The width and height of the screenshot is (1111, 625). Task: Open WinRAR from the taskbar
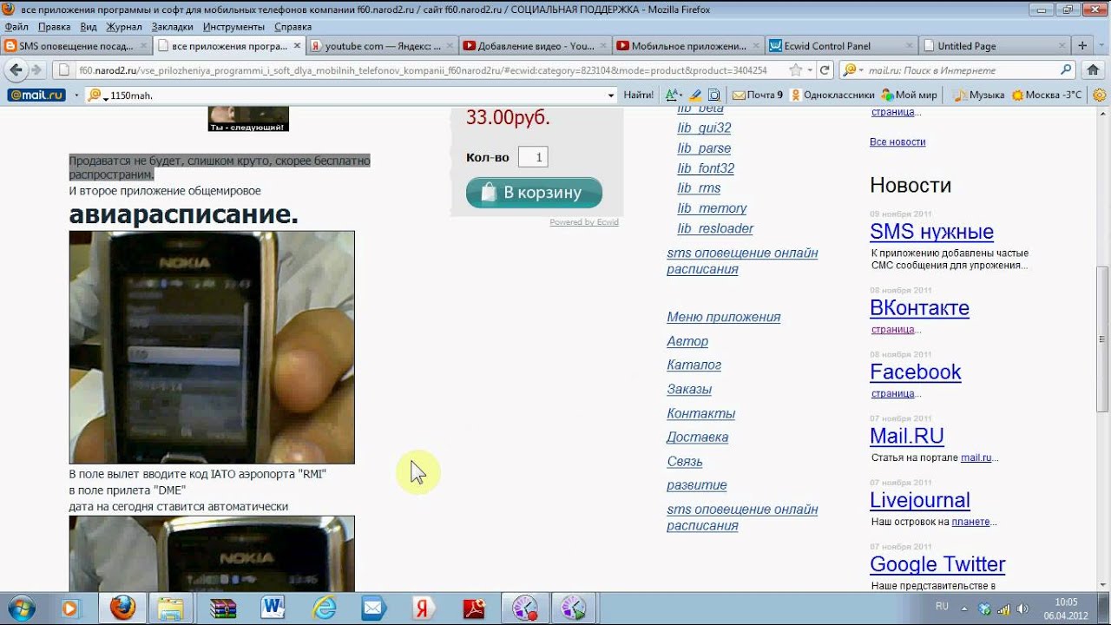tap(222, 609)
